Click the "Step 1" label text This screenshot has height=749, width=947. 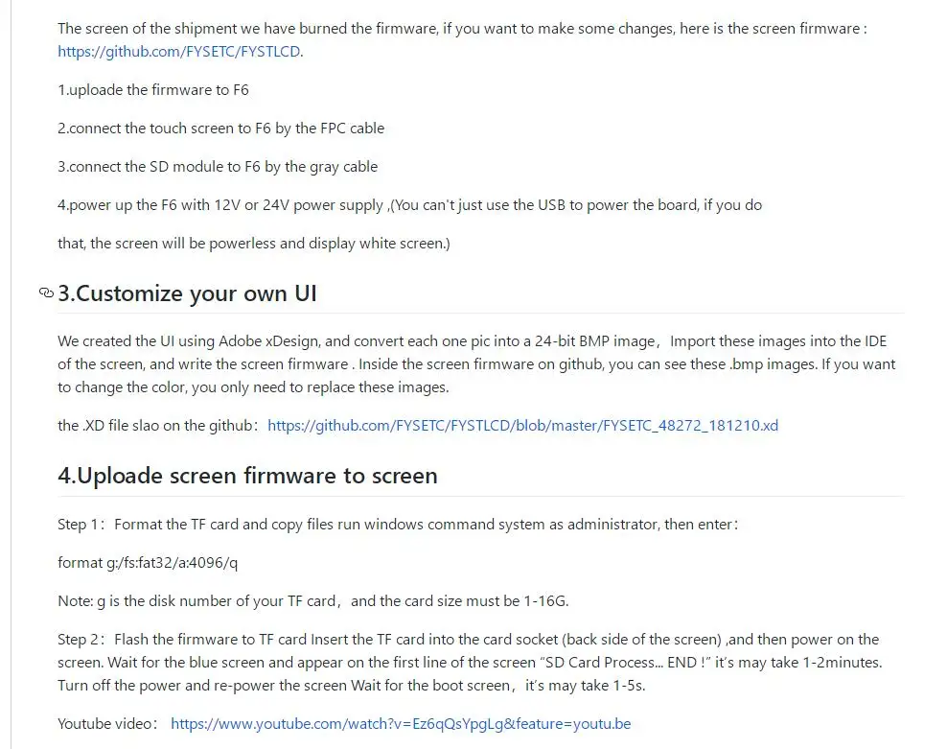(x=81, y=525)
